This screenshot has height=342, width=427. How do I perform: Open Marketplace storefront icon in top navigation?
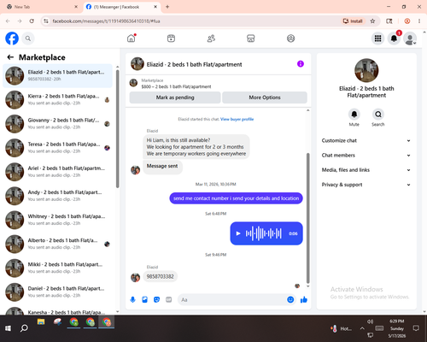[251, 38]
